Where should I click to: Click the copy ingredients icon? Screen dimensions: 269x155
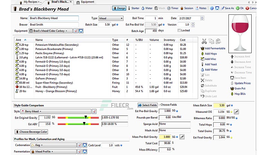211,41
